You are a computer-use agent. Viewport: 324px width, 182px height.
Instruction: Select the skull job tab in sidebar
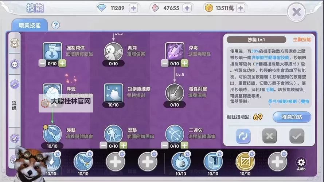coord(15,64)
